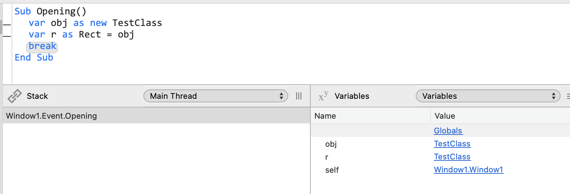The width and height of the screenshot is (570, 194).
Task: Click the Sub Opening() declaration line
Action: 50,11
